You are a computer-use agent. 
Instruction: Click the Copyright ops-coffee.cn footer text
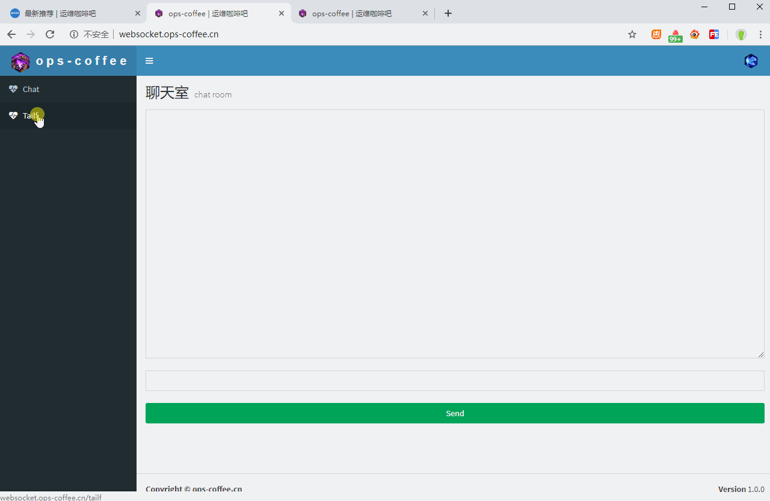[194, 489]
